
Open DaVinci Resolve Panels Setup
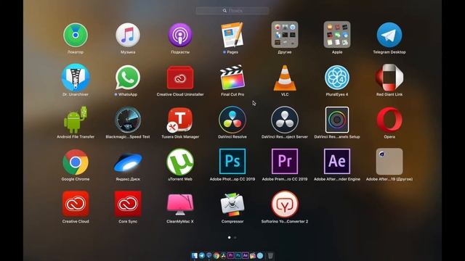pos(337,120)
